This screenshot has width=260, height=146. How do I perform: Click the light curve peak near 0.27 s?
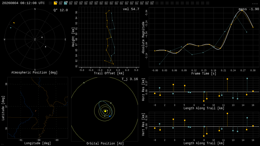pos(242,10)
